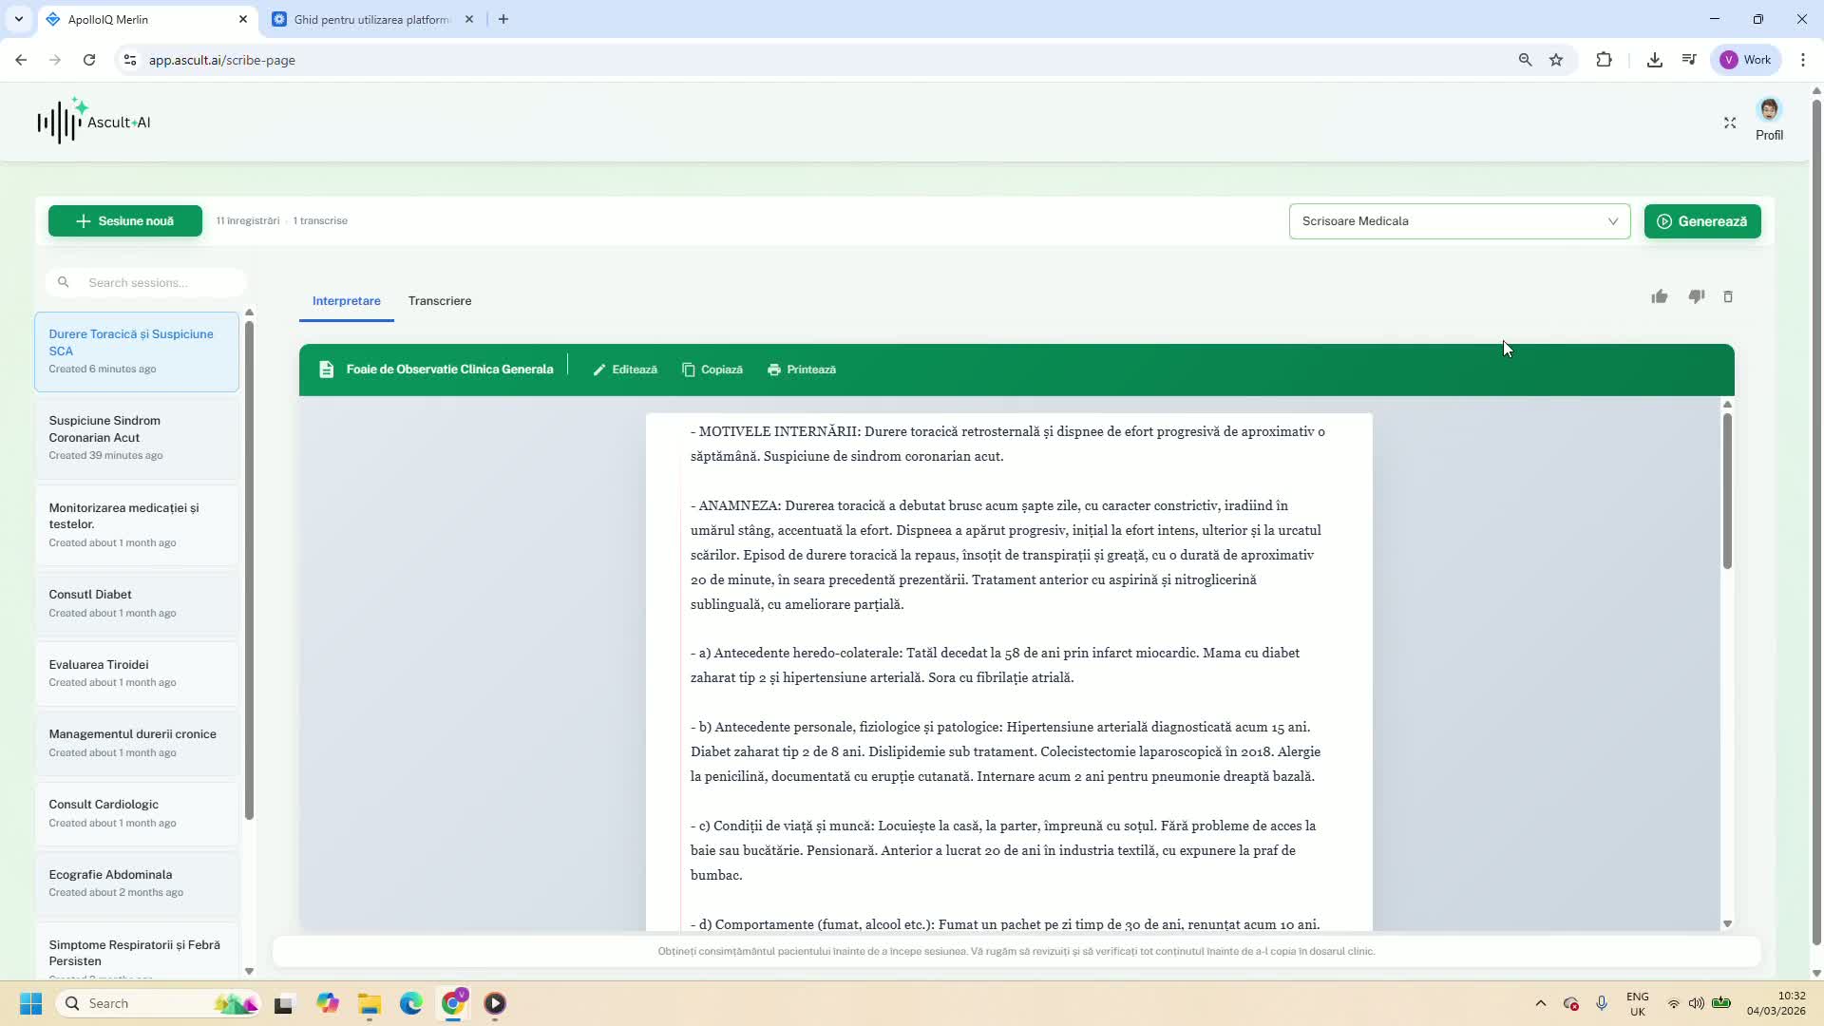The width and height of the screenshot is (1824, 1026).
Task: Print document with Printează button
Action: click(802, 370)
